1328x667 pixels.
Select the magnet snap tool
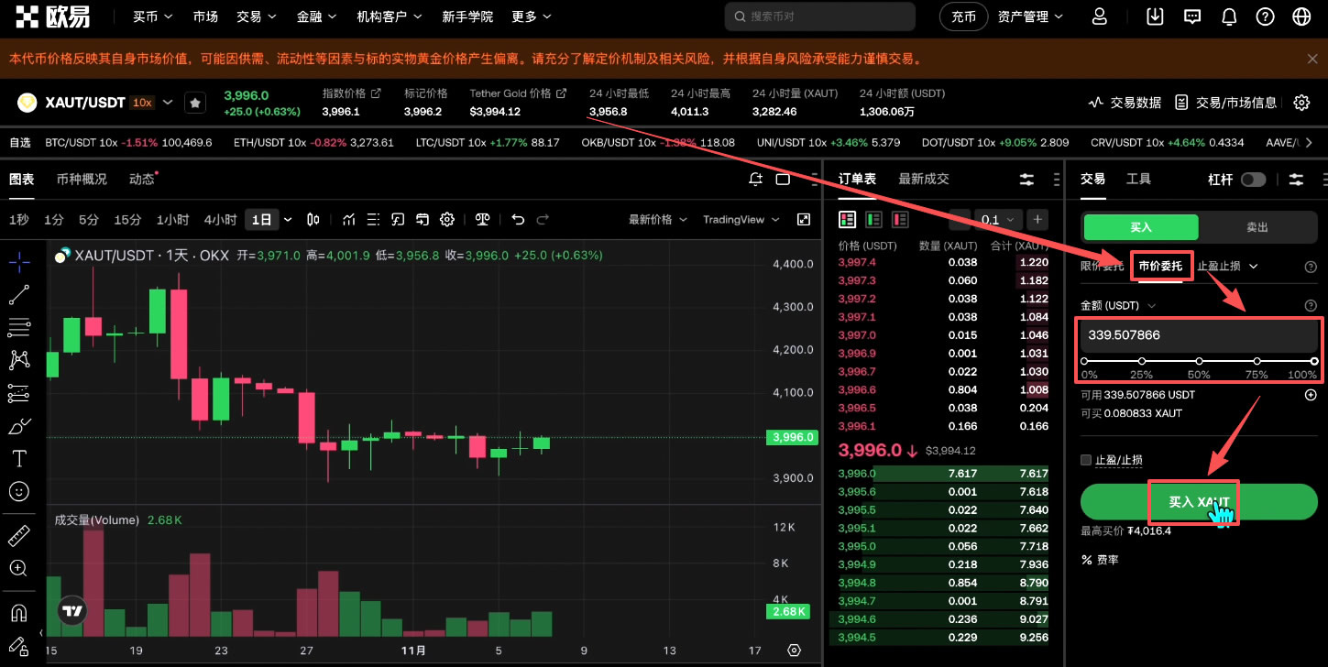[19, 611]
